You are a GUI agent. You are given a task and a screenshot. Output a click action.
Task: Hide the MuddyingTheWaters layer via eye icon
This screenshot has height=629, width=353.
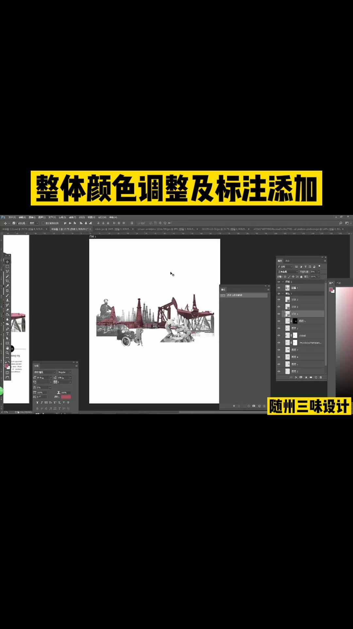279,343
